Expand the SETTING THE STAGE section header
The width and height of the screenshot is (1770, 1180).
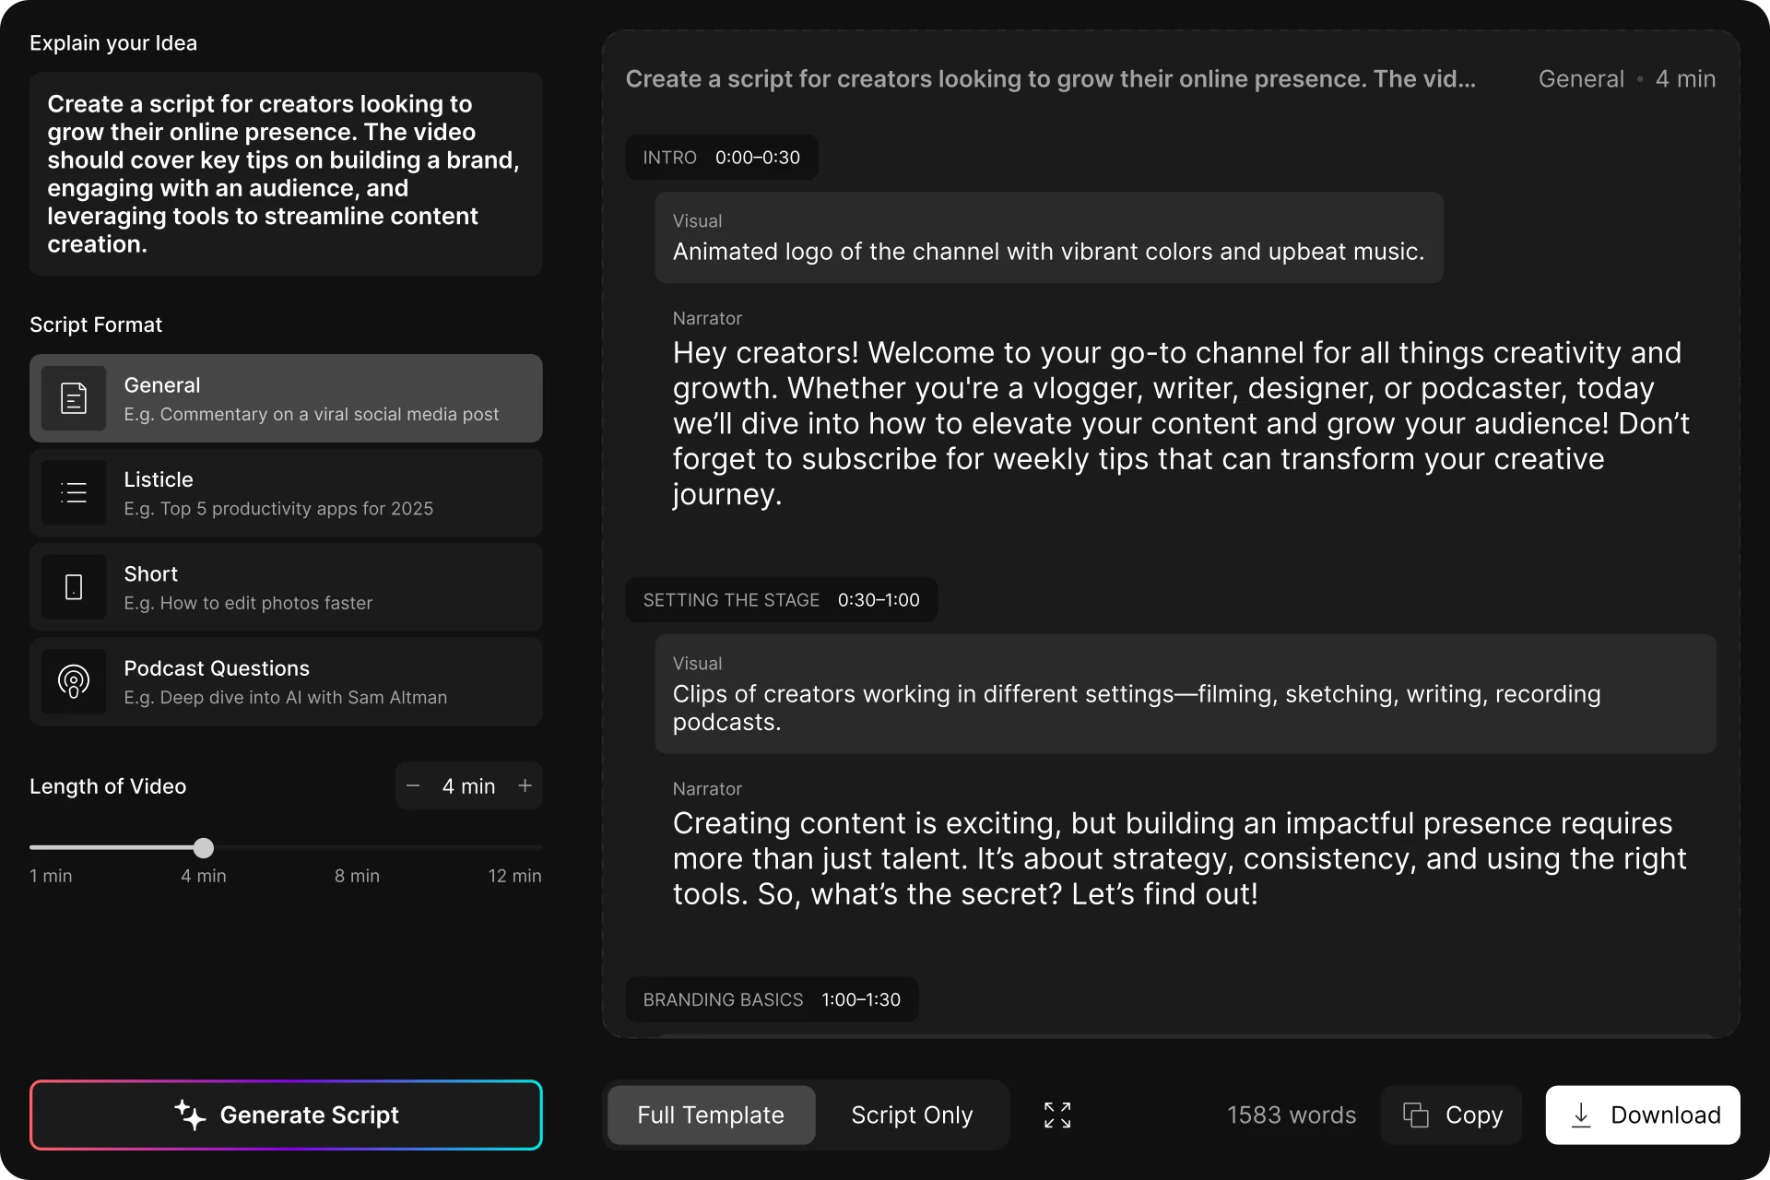tap(782, 599)
